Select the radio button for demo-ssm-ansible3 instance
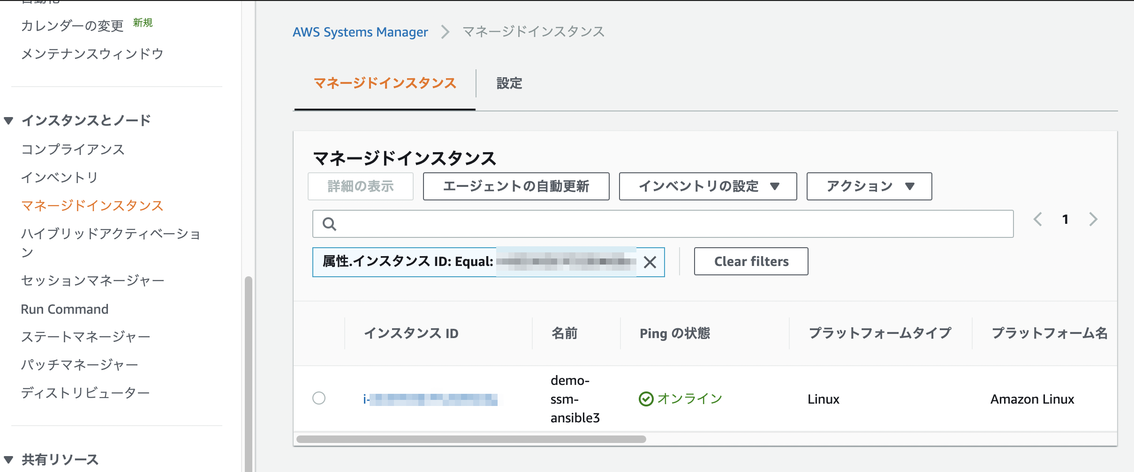 [319, 399]
